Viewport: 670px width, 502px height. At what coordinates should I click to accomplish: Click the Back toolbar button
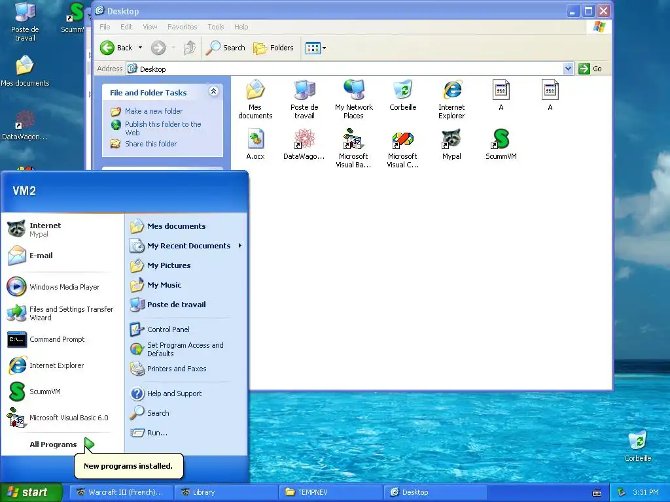(x=116, y=48)
